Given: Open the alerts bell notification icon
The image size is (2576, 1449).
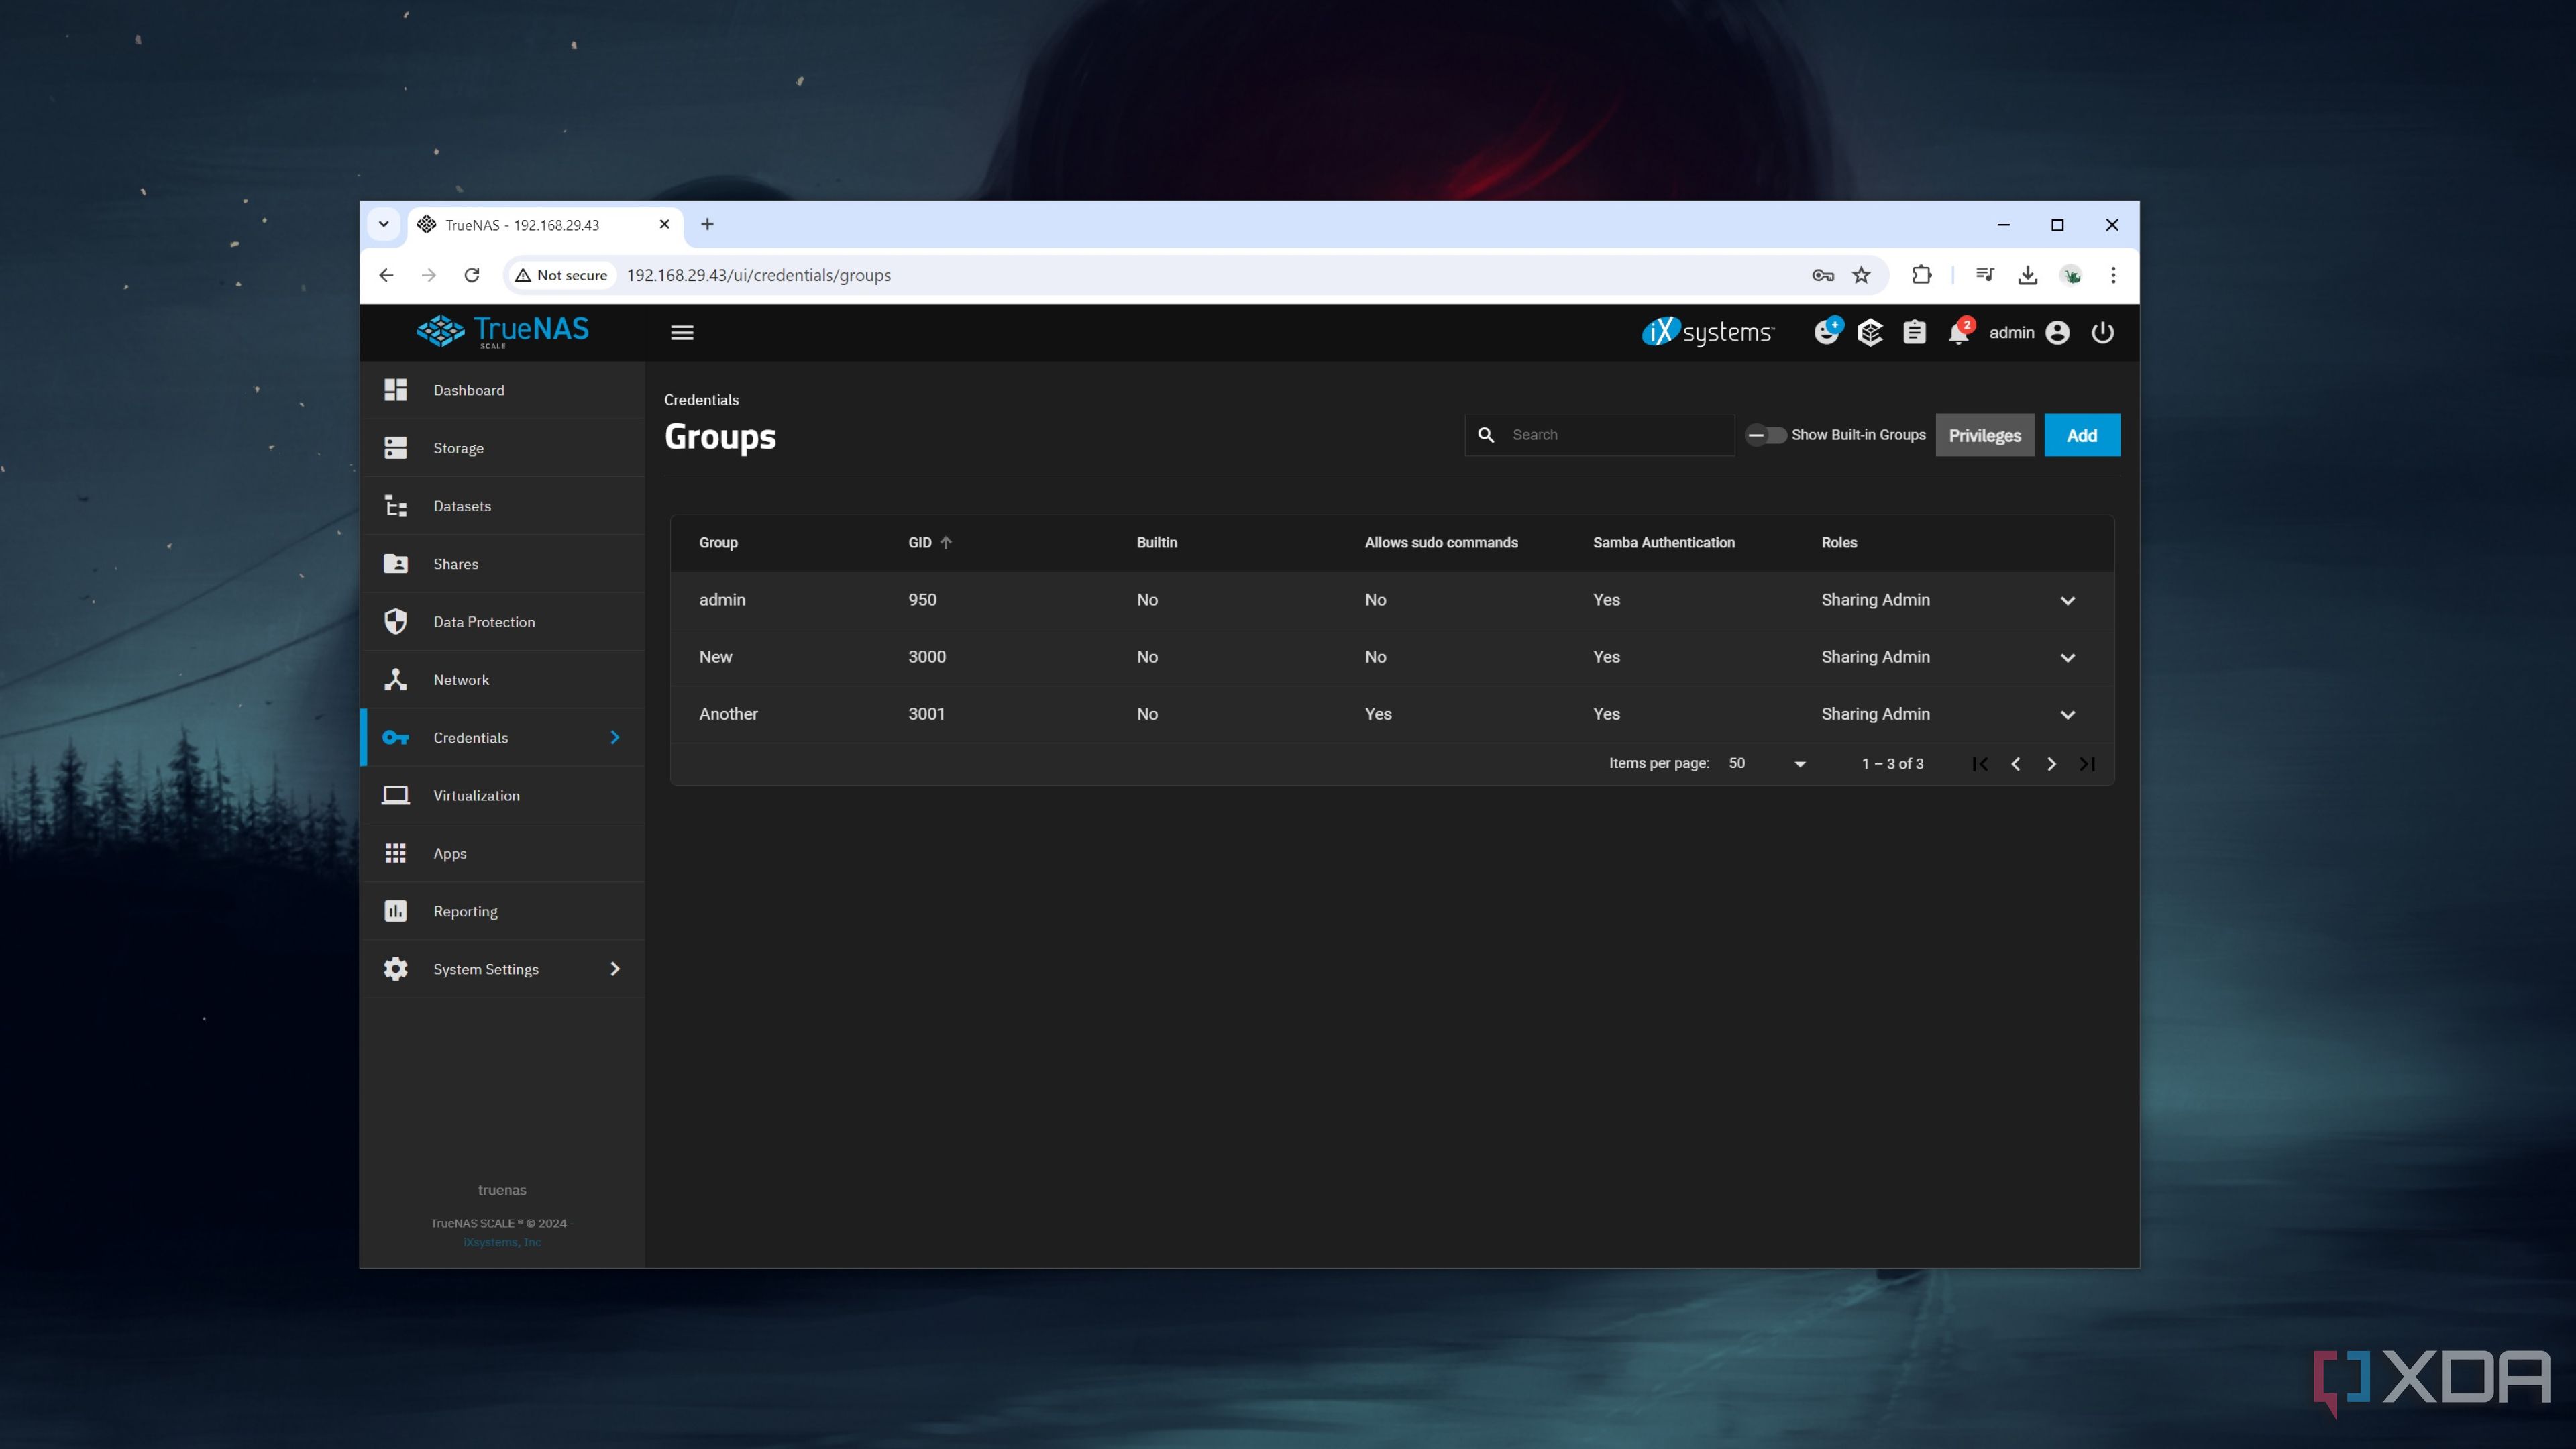Looking at the screenshot, I should tap(1957, 333).
